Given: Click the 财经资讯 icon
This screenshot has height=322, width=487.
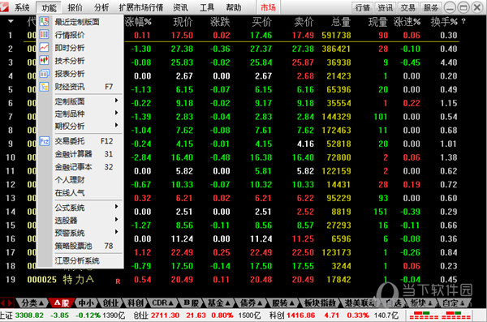Looking at the screenshot, I should (44, 87).
